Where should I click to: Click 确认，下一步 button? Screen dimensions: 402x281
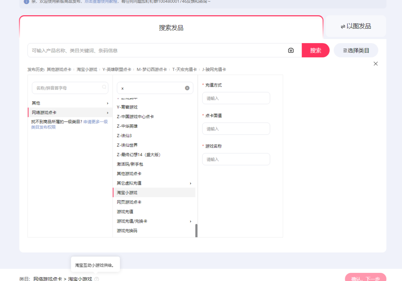pyautogui.click(x=365, y=278)
